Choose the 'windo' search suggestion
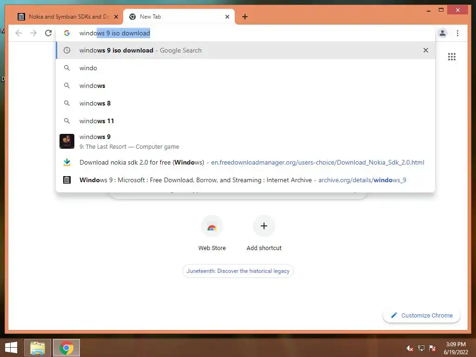Viewport: 476px width, 357px height. (245, 68)
